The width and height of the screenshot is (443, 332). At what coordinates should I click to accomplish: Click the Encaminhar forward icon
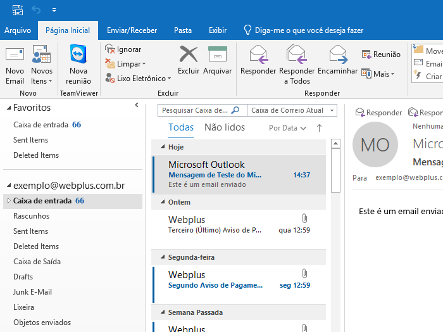(x=338, y=54)
